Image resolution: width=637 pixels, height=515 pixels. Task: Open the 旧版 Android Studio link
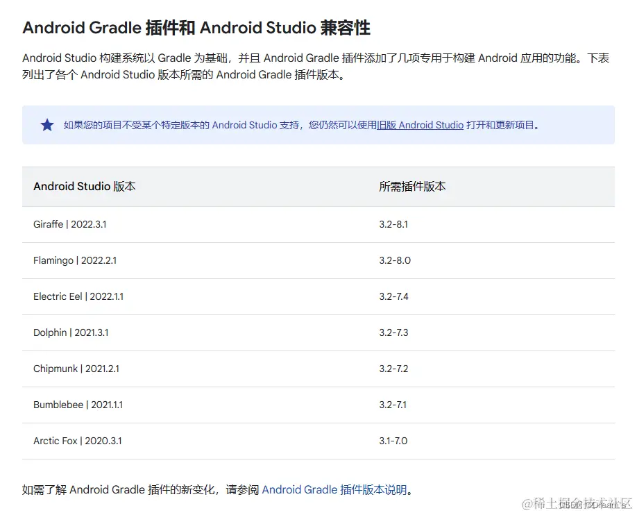pos(420,125)
